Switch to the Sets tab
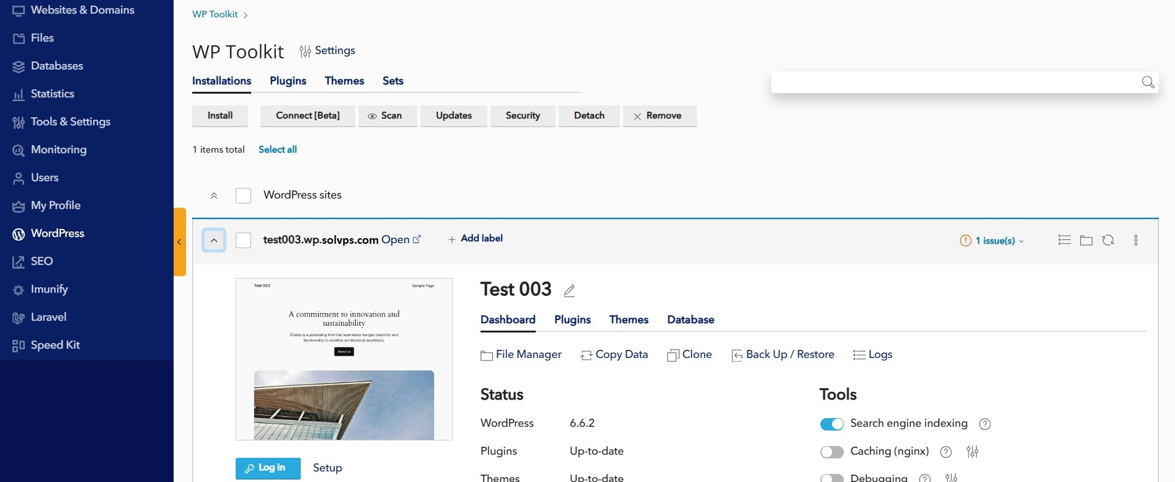 [392, 81]
